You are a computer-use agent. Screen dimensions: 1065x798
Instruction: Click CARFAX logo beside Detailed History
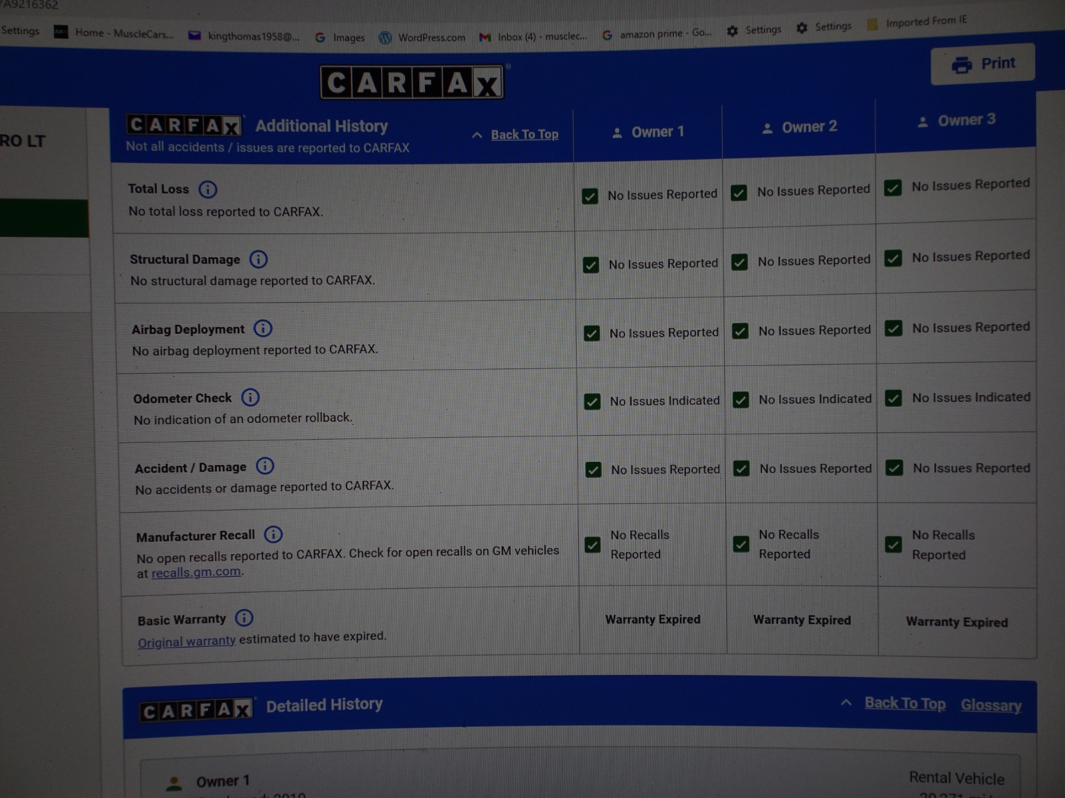click(196, 710)
